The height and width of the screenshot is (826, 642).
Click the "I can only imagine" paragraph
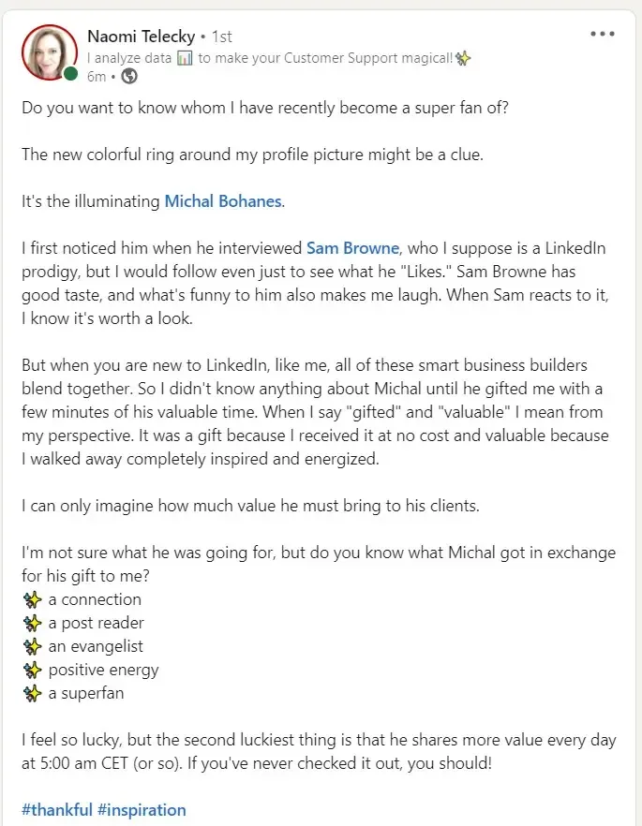250,506
